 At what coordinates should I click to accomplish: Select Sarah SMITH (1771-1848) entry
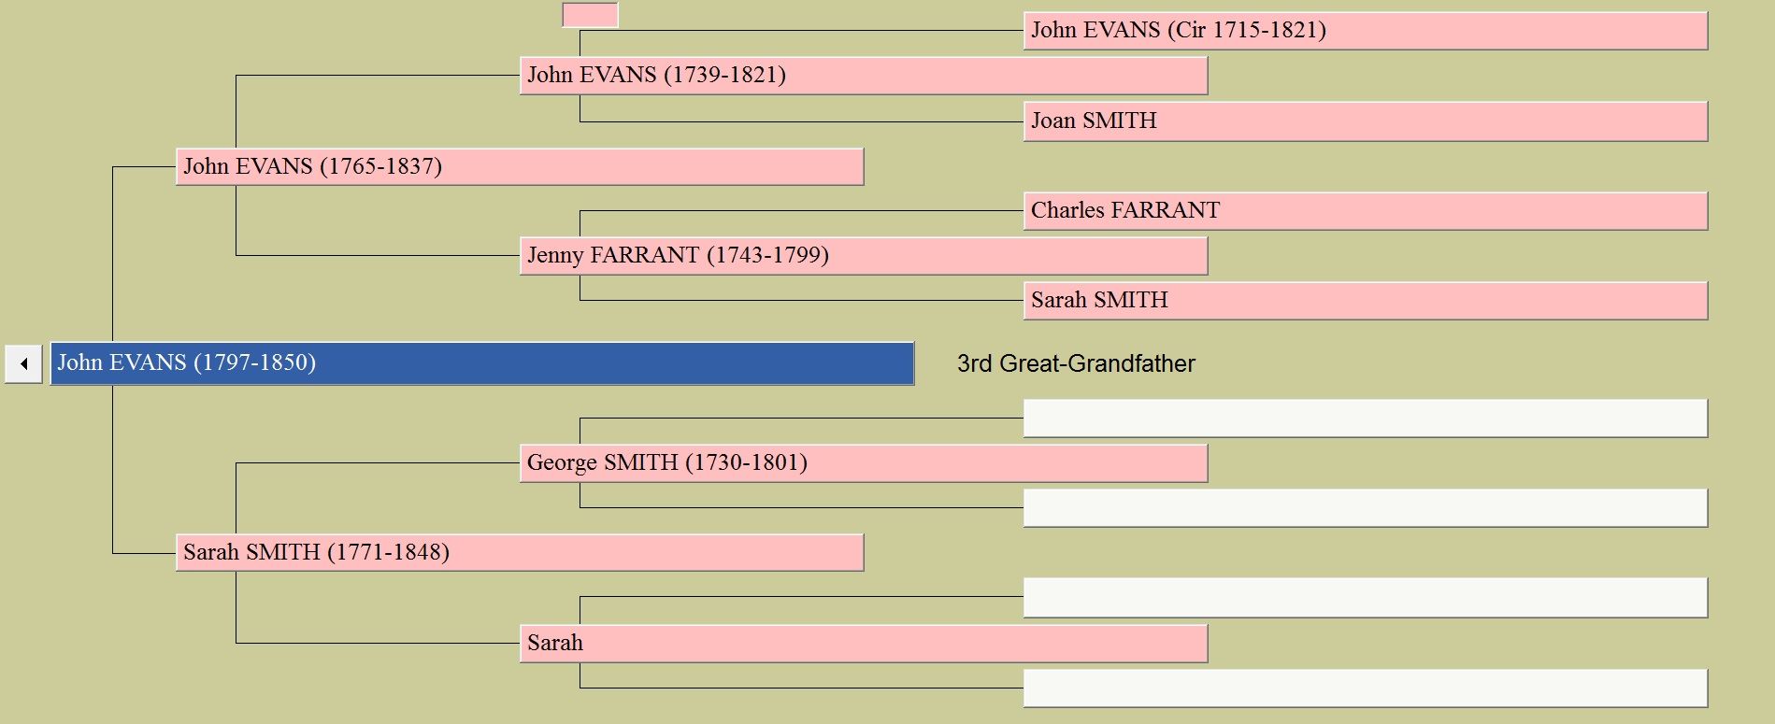[520, 552]
